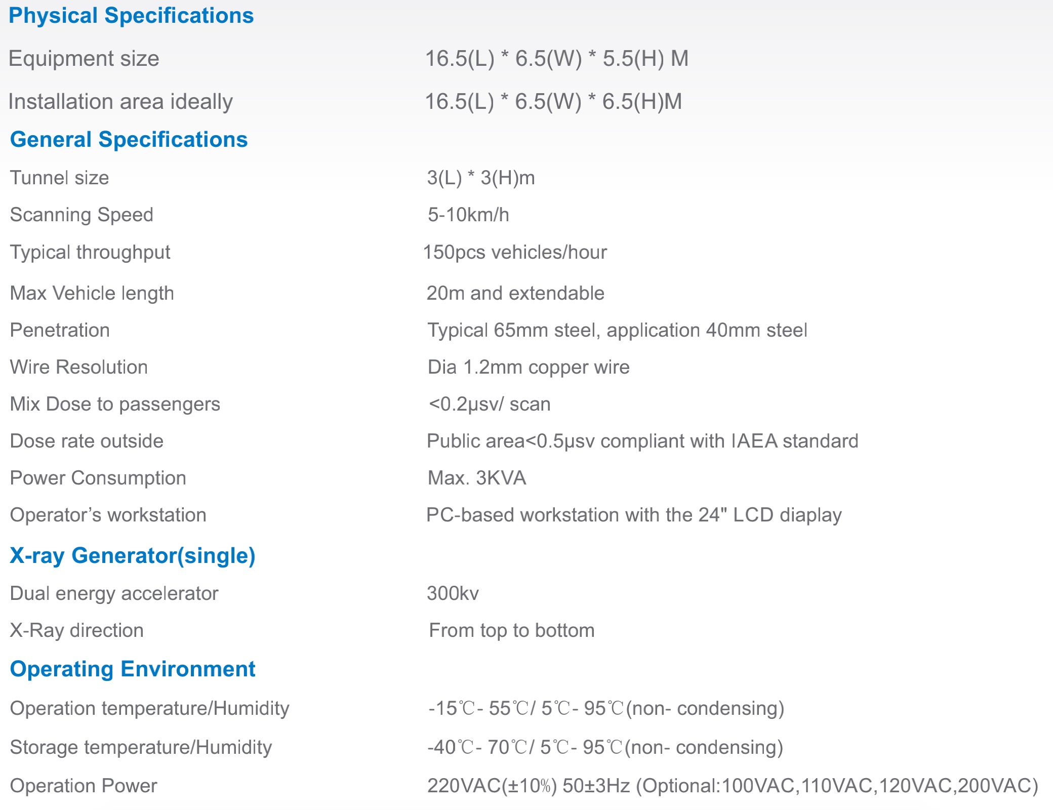
Task: Select the Storage temperature/Humidity label
Action: click(141, 747)
